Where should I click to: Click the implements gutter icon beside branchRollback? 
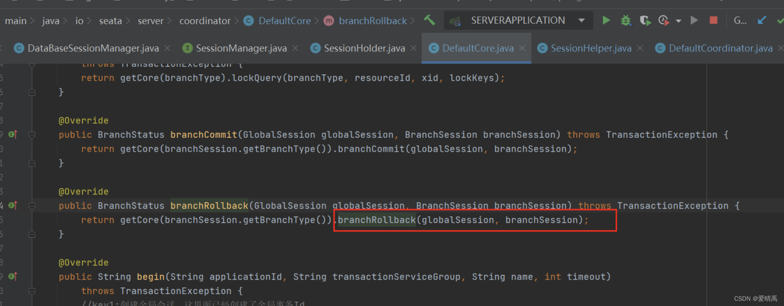[x=13, y=205]
